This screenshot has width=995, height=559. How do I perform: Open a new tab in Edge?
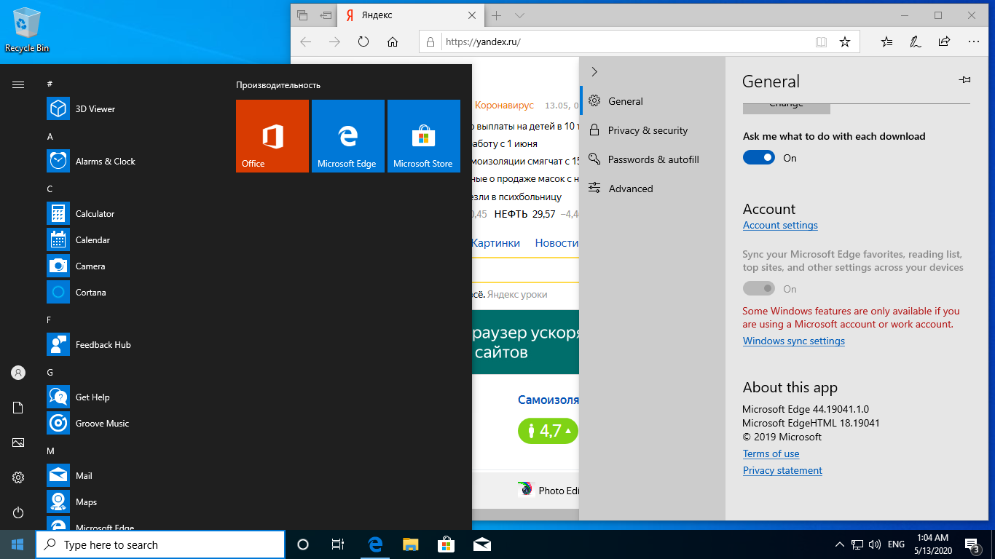point(497,15)
